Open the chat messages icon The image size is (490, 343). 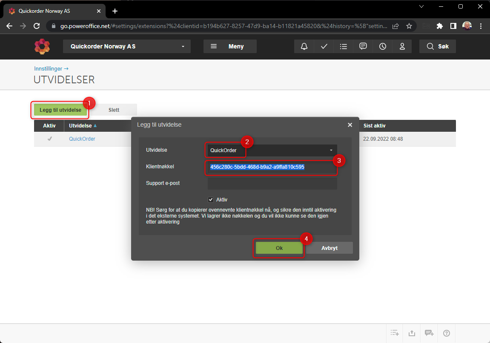coord(363,46)
